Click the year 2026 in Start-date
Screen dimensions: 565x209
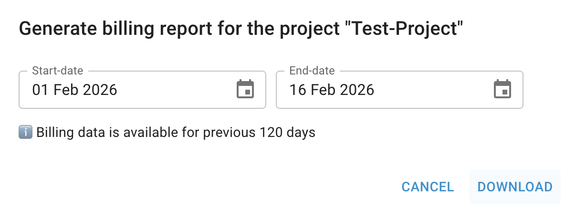coord(100,90)
